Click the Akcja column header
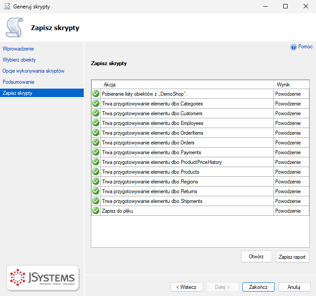The width and height of the screenshot is (316, 296). [187, 85]
